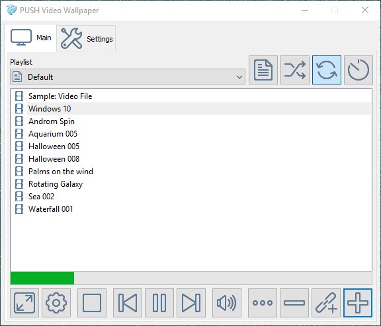Skip to the previous video

coord(128,303)
